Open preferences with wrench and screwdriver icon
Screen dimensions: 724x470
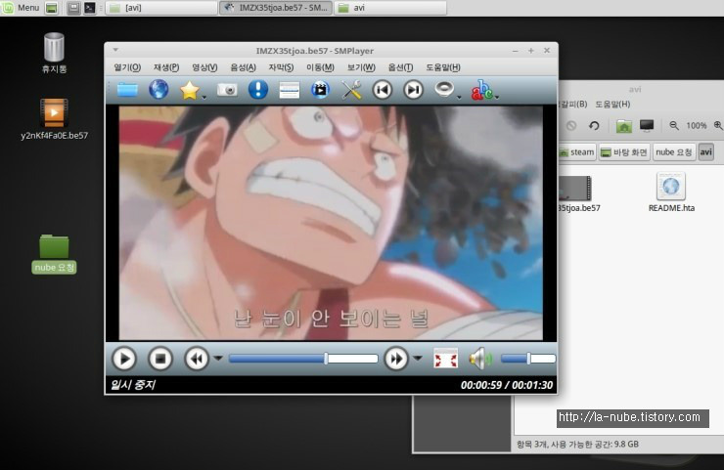[x=351, y=90]
